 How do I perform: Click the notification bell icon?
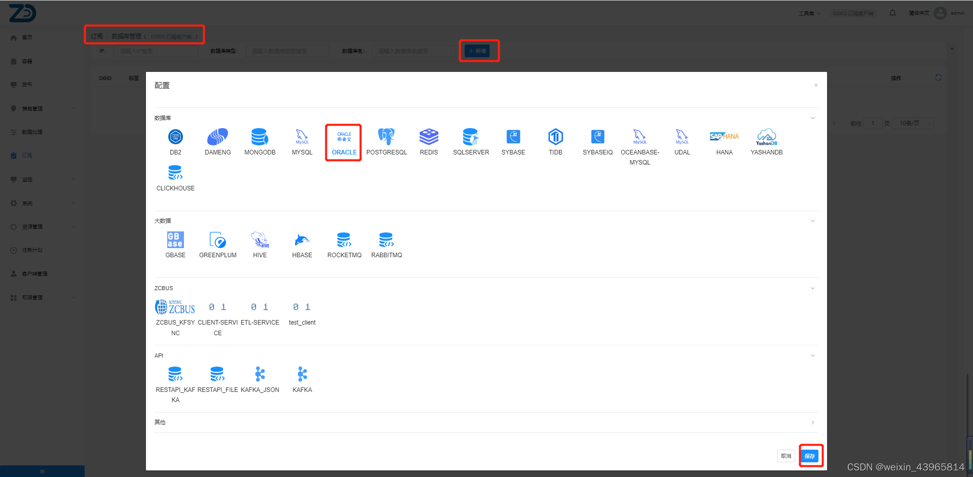892,13
